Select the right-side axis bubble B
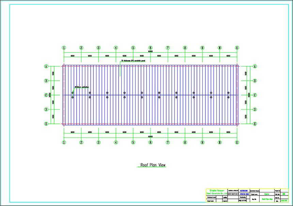The height and width of the screenshot is (206, 293). pyautogui.click(x=255, y=81)
